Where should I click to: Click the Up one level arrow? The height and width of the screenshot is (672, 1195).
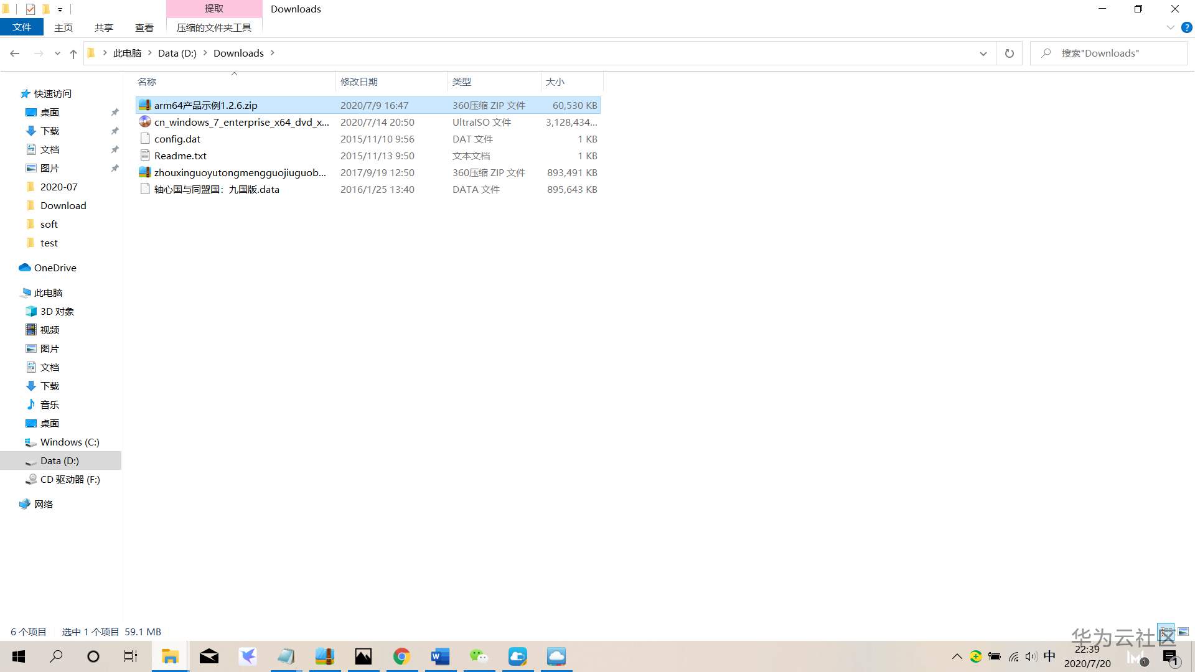pyautogui.click(x=73, y=54)
